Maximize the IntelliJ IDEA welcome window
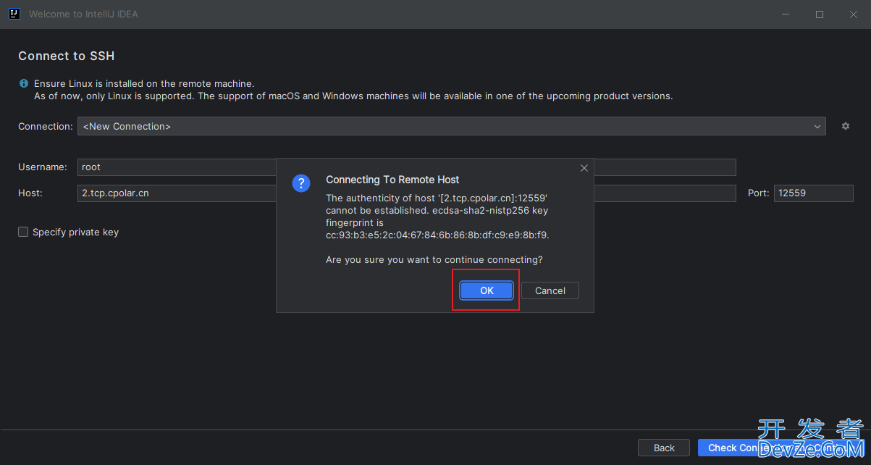This screenshot has width=871, height=465. pyautogui.click(x=820, y=14)
